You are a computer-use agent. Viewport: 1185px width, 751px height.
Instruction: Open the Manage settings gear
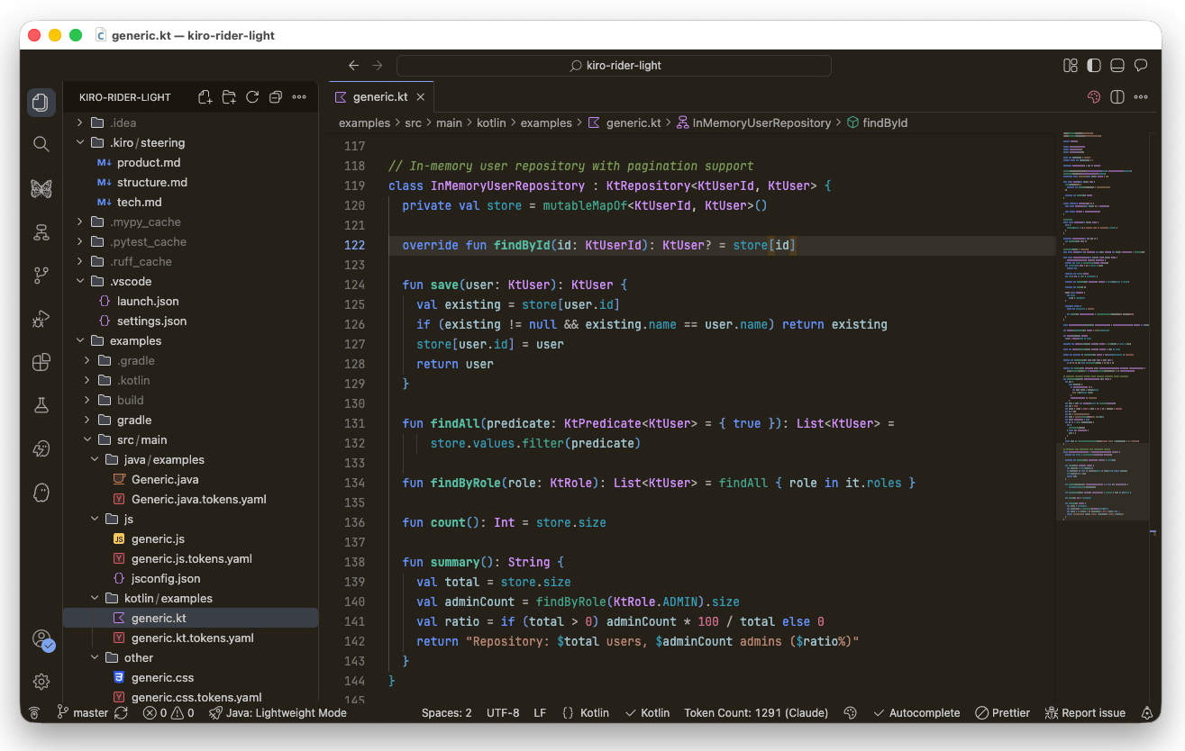pyautogui.click(x=41, y=682)
